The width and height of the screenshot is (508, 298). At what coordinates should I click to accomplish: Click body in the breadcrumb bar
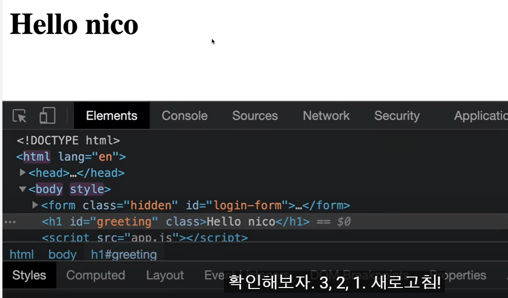63,255
